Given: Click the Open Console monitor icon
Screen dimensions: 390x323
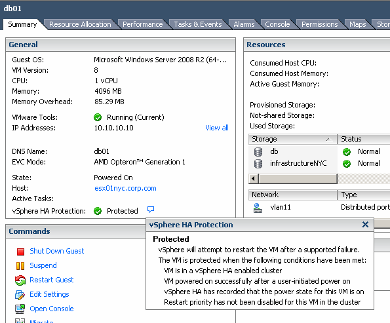Looking at the screenshot, I should 20,309.
